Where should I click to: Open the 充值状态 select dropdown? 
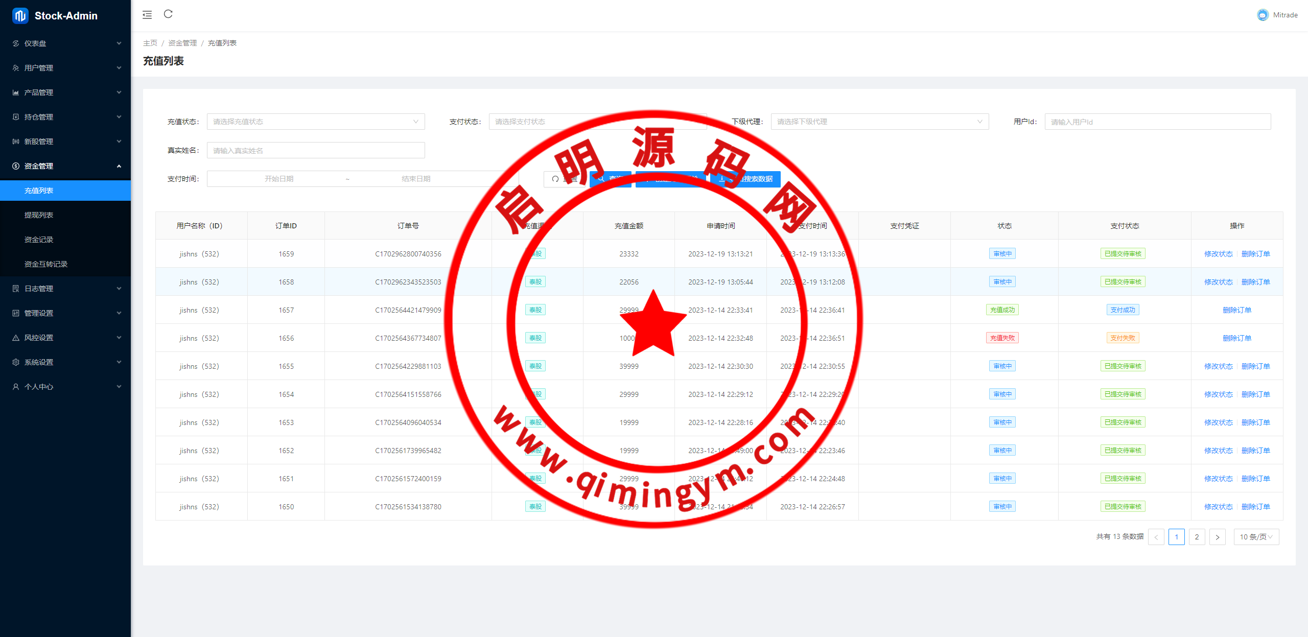pos(315,122)
